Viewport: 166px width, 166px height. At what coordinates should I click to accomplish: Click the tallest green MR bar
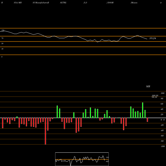[x=143, y=110]
